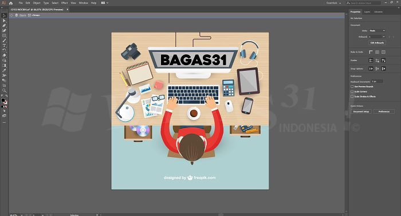
Task: Go to previous artboard arrow in Properties
Action: pos(390,37)
